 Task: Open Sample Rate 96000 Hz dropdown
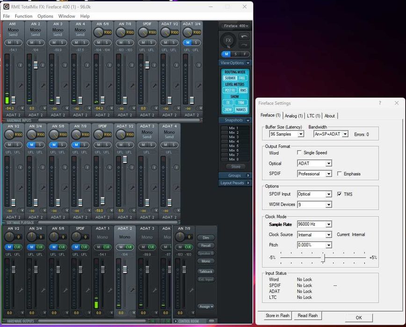point(328,224)
